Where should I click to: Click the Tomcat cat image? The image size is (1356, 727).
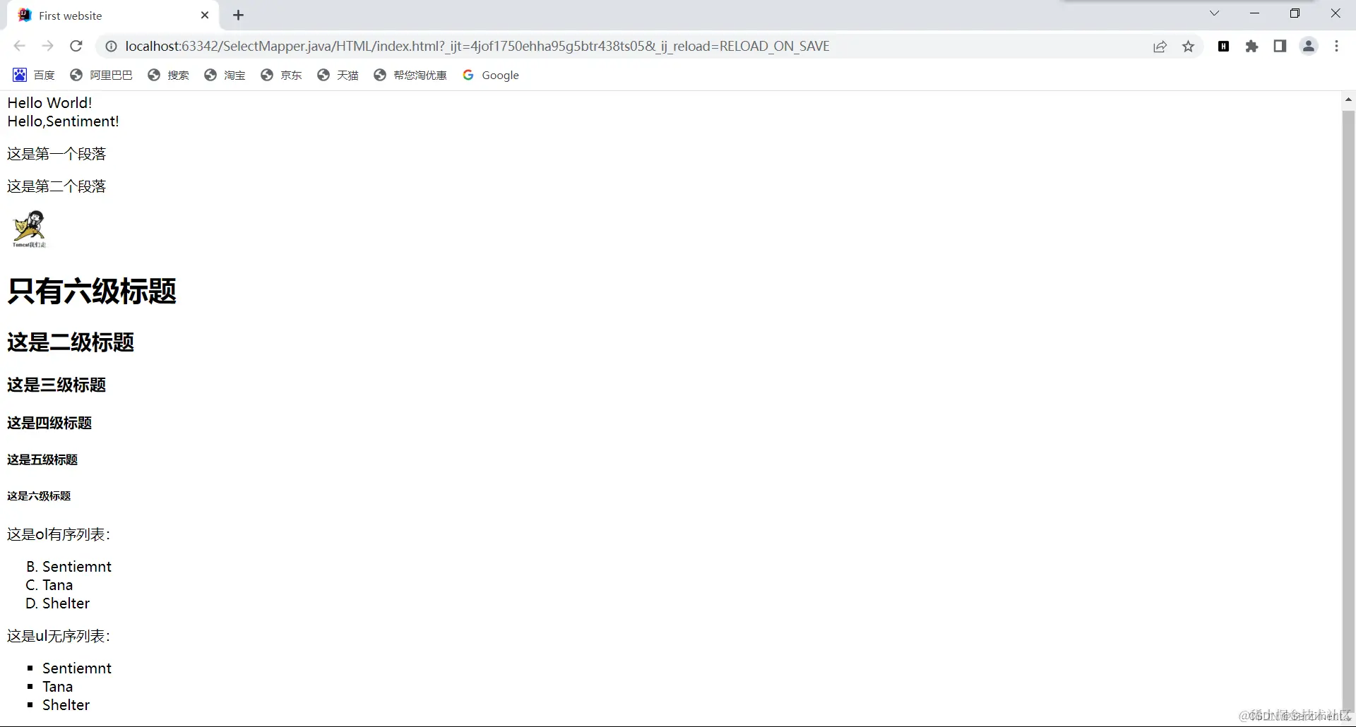pos(29,229)
